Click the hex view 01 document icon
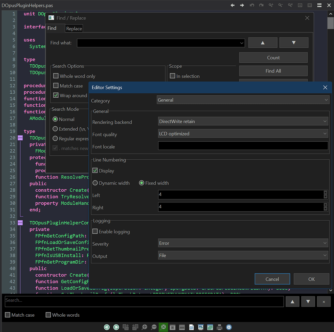 pyautogui.click(x=191, y=327)
